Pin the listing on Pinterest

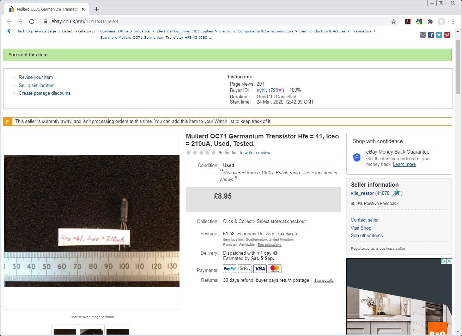click(x=447, y=35)
